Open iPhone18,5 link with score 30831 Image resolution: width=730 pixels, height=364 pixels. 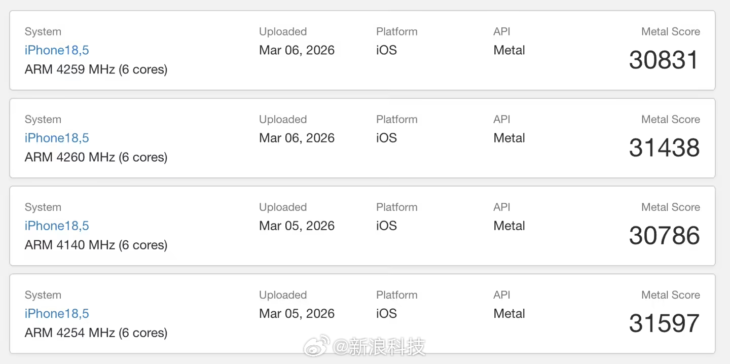[57, 50]
